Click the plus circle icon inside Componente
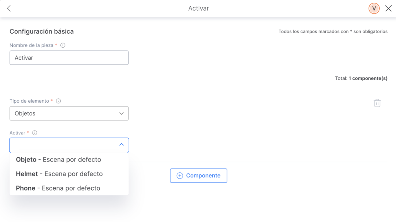Viewport: 396px width, 222px height. (179, 176)
